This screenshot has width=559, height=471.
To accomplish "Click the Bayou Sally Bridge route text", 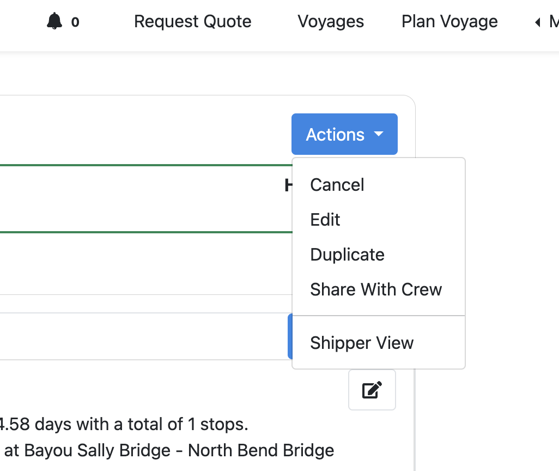I will [x=169, y=451].
